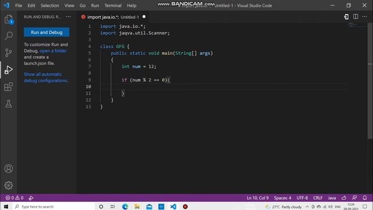The image size is (373, 210).
Task: Open the Extensions view
Action: click(9, 87)
